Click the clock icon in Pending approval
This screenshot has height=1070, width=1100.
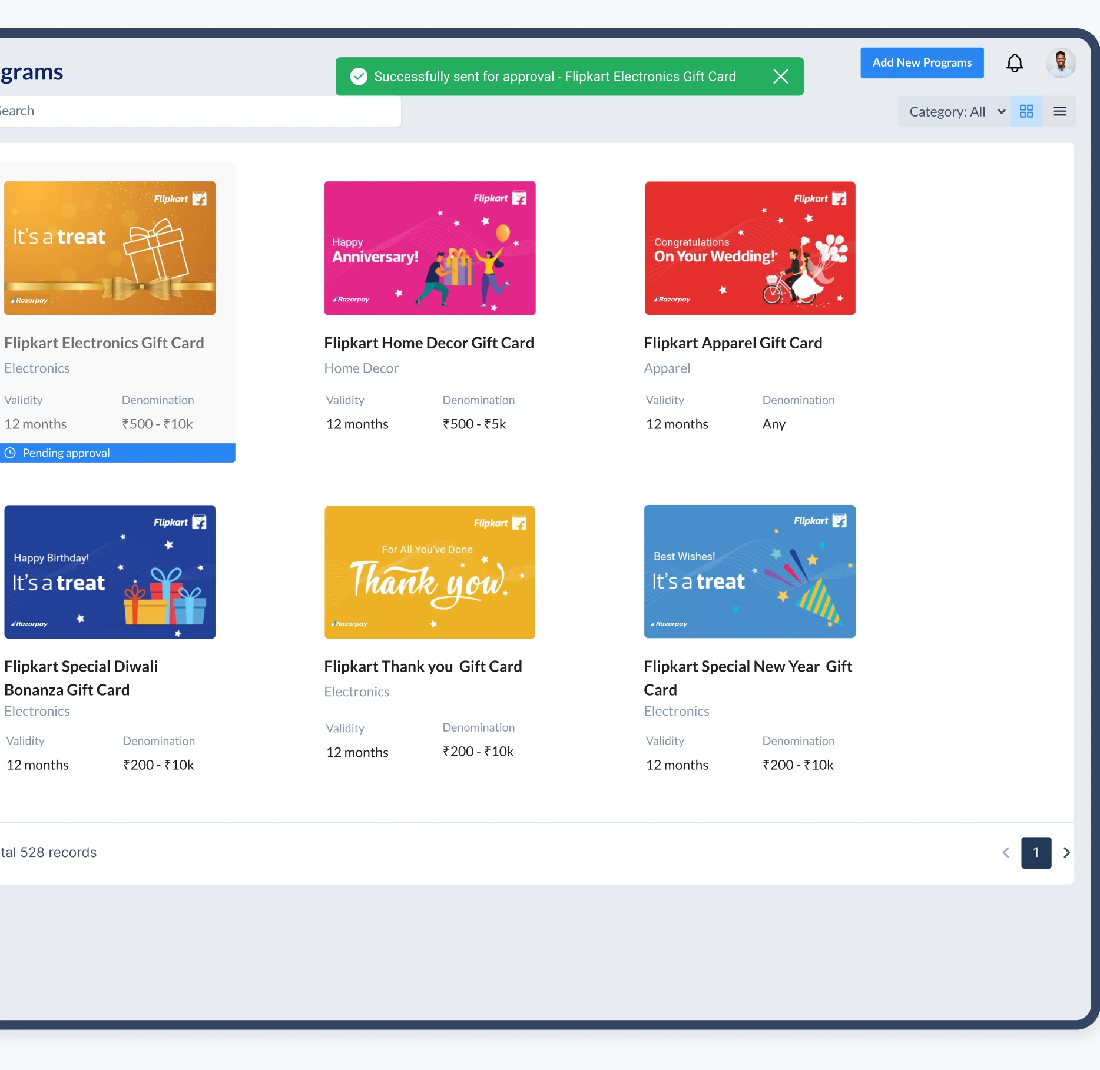pos(10,453)
